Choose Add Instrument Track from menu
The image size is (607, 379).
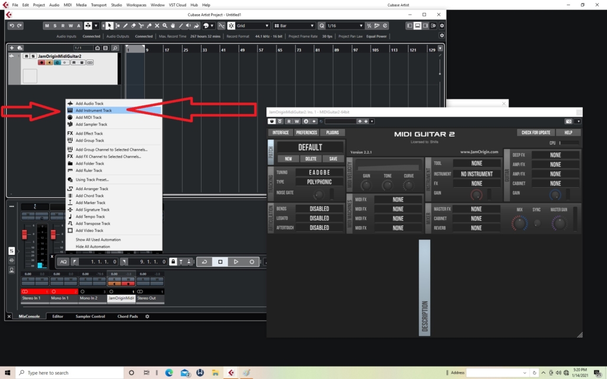pos(114,110)
